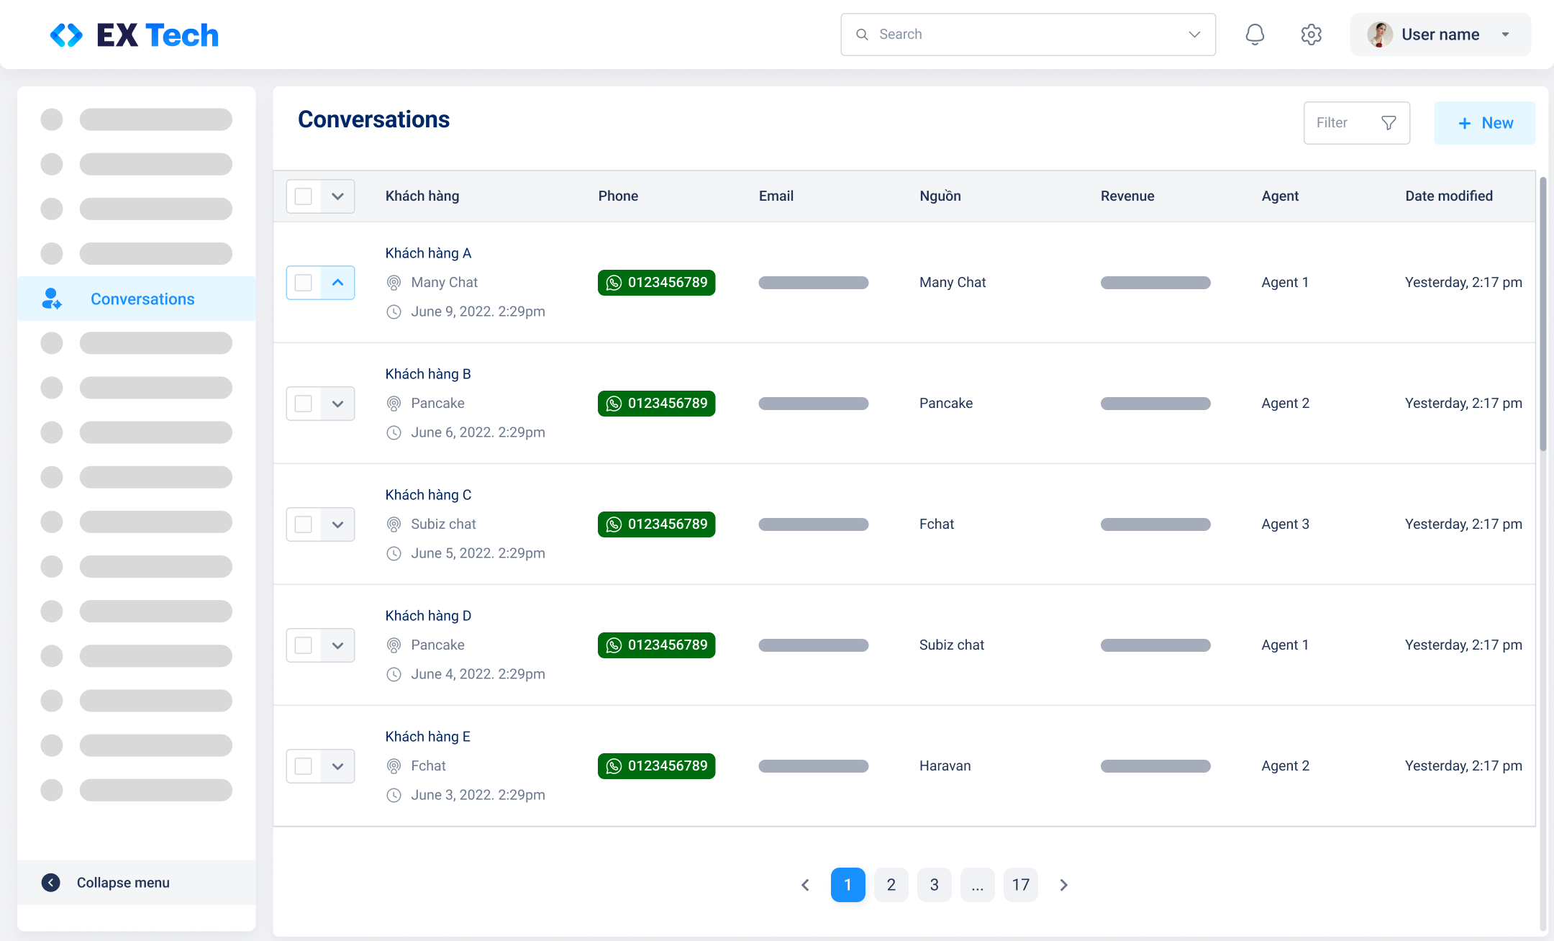Viewport: 1554px width, 941px height.
Task: Click WhatsApp phone badge for Khách hàng C
Action: coord(656,524)
